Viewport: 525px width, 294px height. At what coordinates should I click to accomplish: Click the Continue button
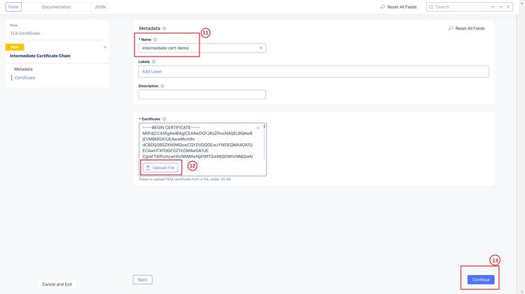click(481, 279)
